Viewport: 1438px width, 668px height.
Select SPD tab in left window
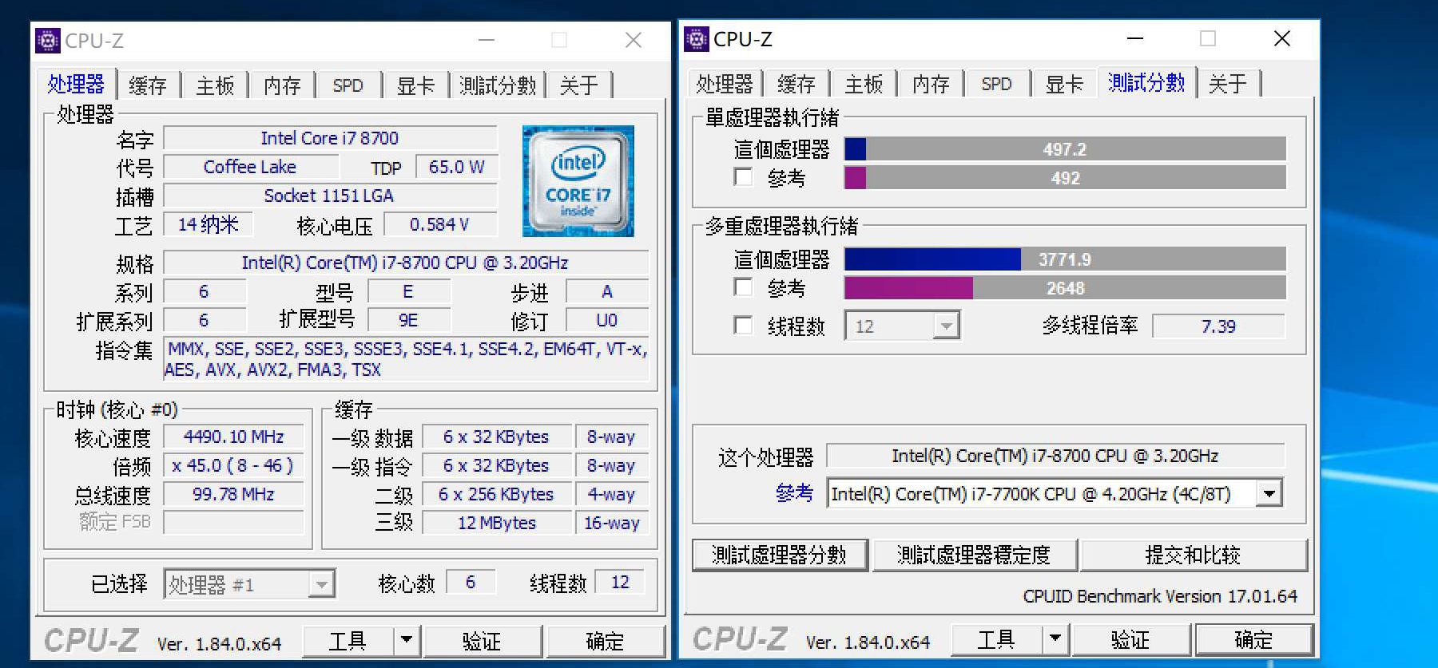coord(348,85)
